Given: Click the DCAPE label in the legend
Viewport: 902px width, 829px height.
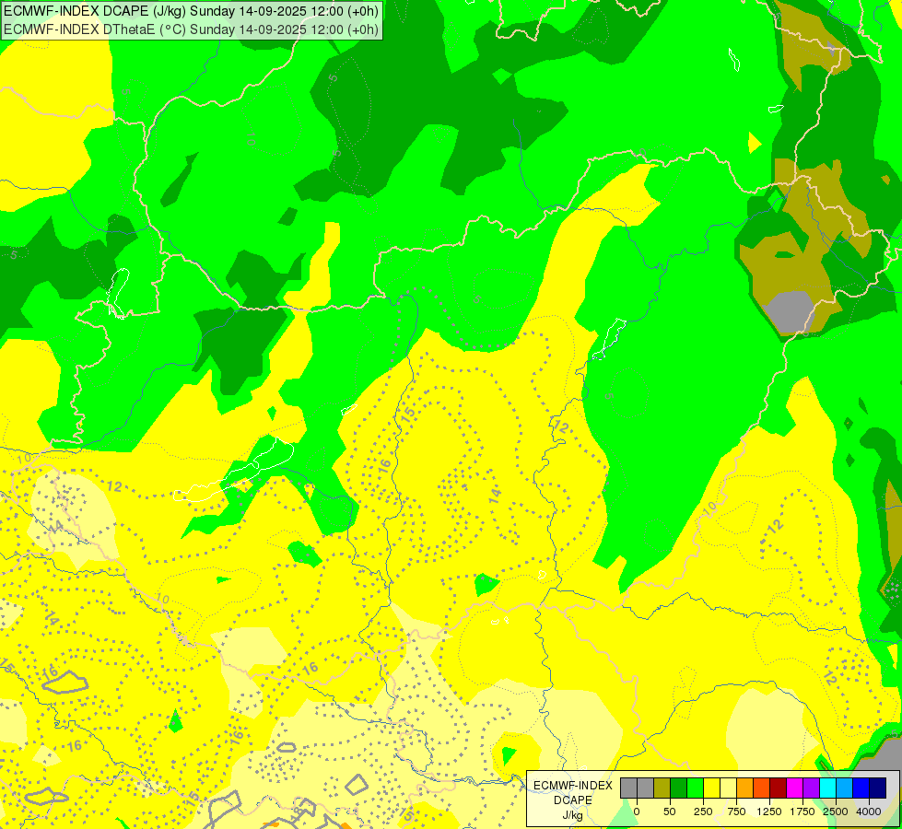Looking at the screenshot, I should click(x=573, y=800).
